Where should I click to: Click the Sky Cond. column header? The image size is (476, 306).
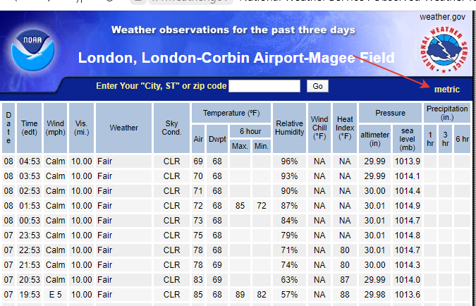tap(171, 128)
